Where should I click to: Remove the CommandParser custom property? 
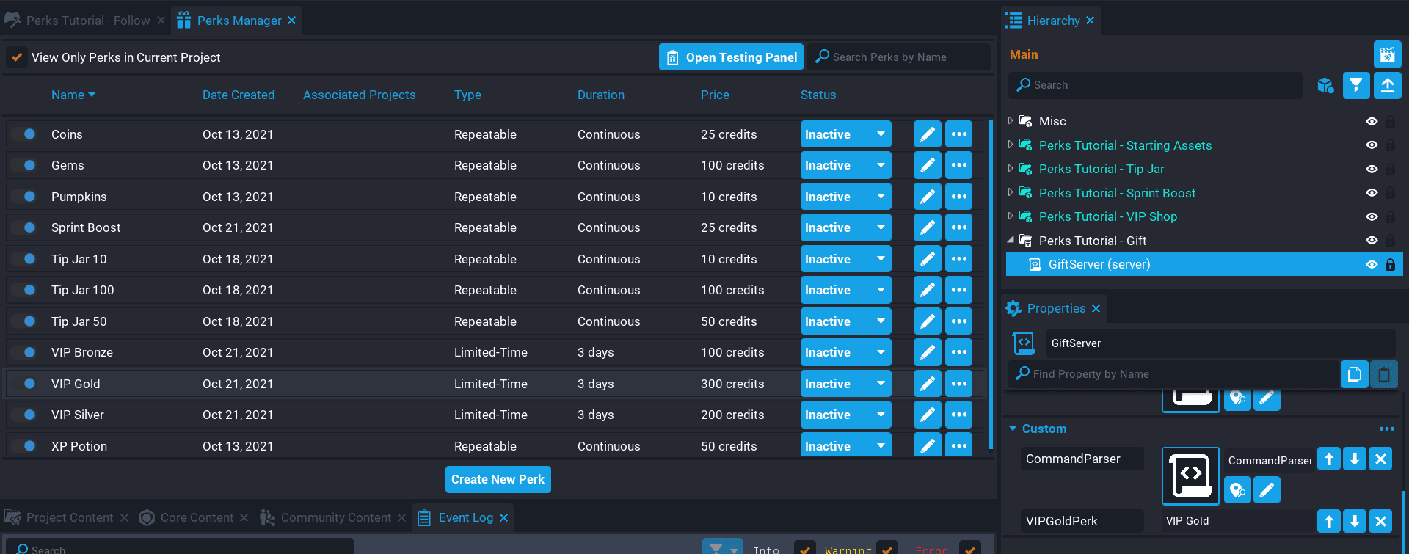(1380, 459)
